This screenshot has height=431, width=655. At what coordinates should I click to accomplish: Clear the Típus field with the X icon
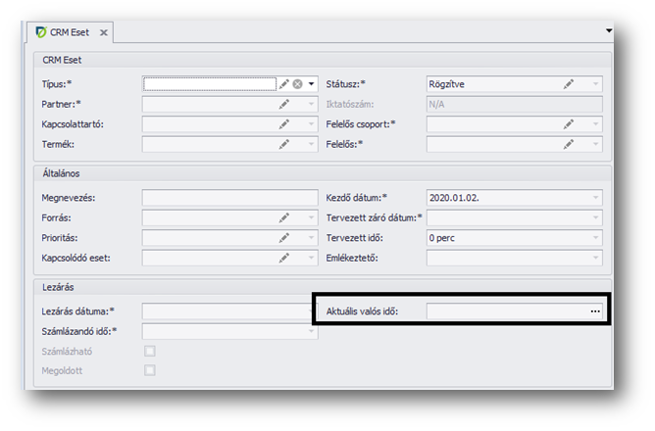point(297,84)
